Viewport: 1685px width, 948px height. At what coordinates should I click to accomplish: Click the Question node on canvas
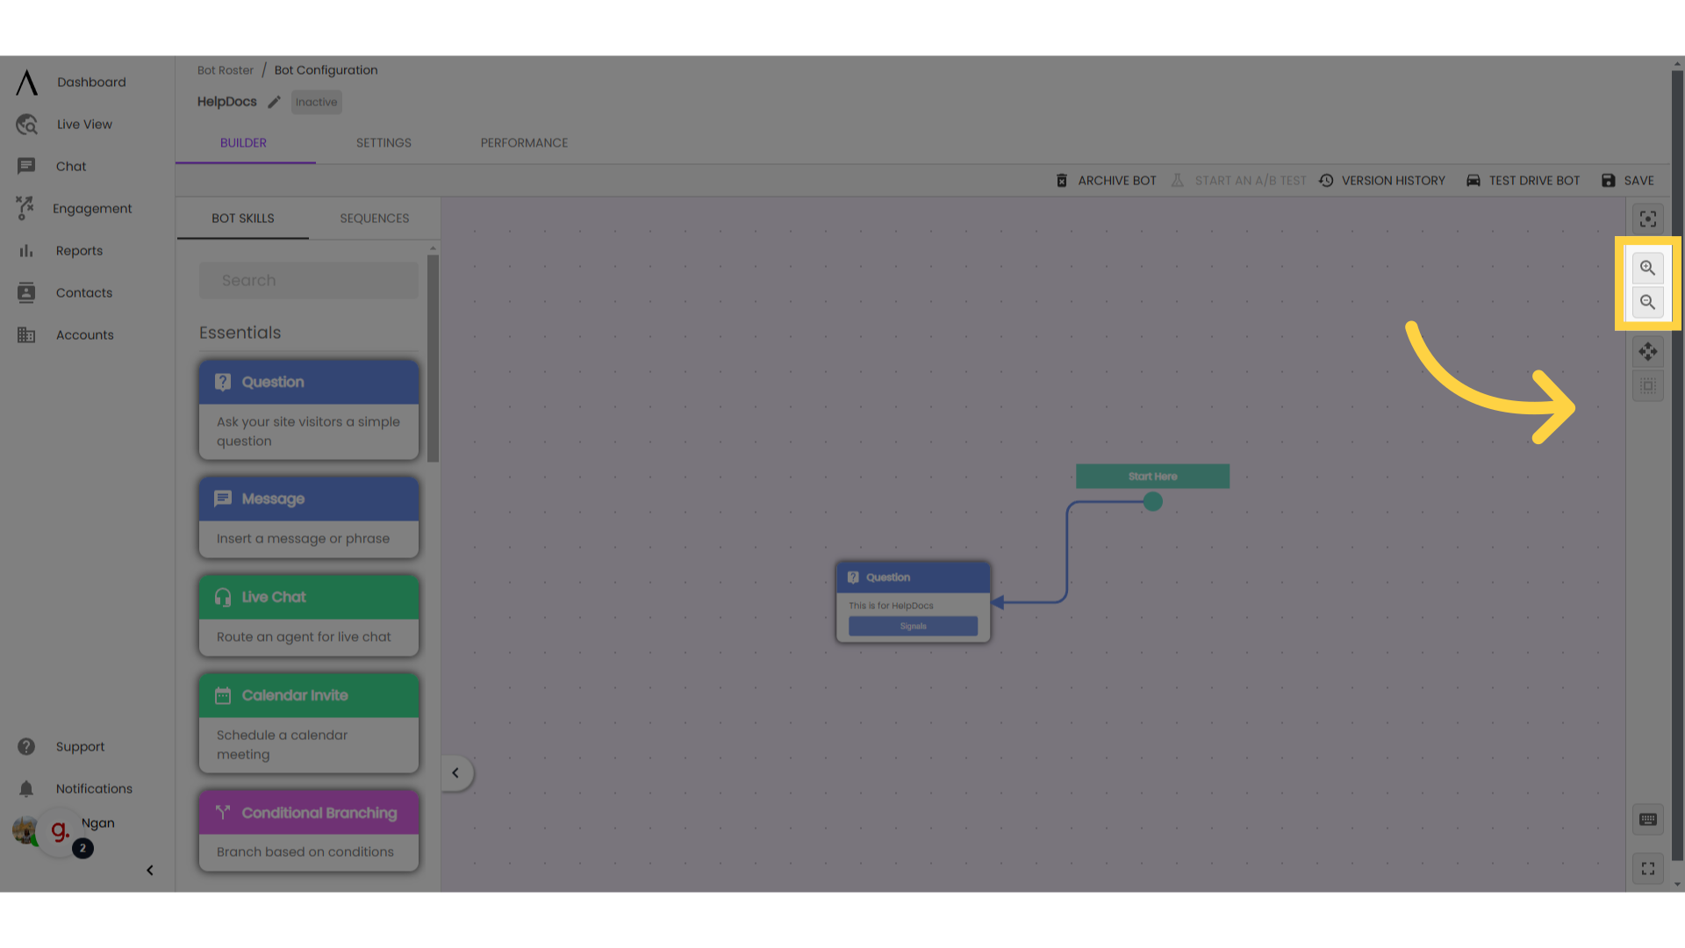[x=913, y=600]
